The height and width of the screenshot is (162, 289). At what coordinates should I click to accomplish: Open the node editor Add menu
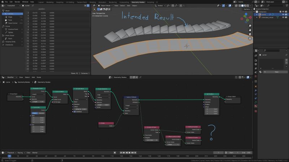point(33,77)
